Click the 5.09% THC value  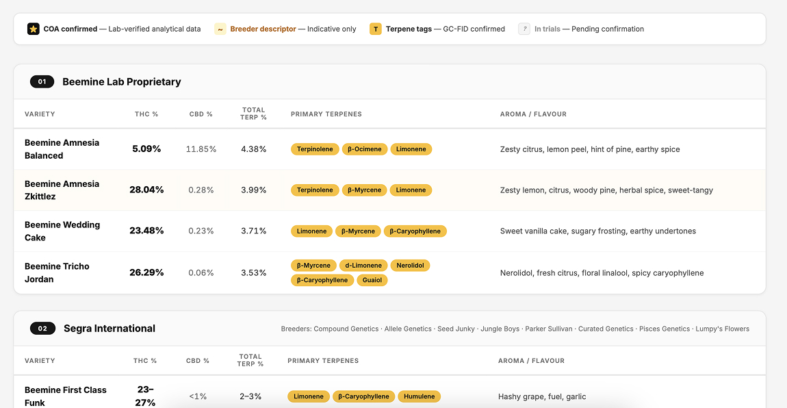click(x=146, y=149)
